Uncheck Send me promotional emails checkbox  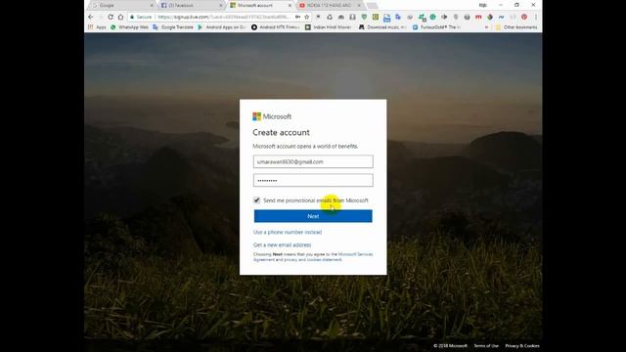[256, 200]
